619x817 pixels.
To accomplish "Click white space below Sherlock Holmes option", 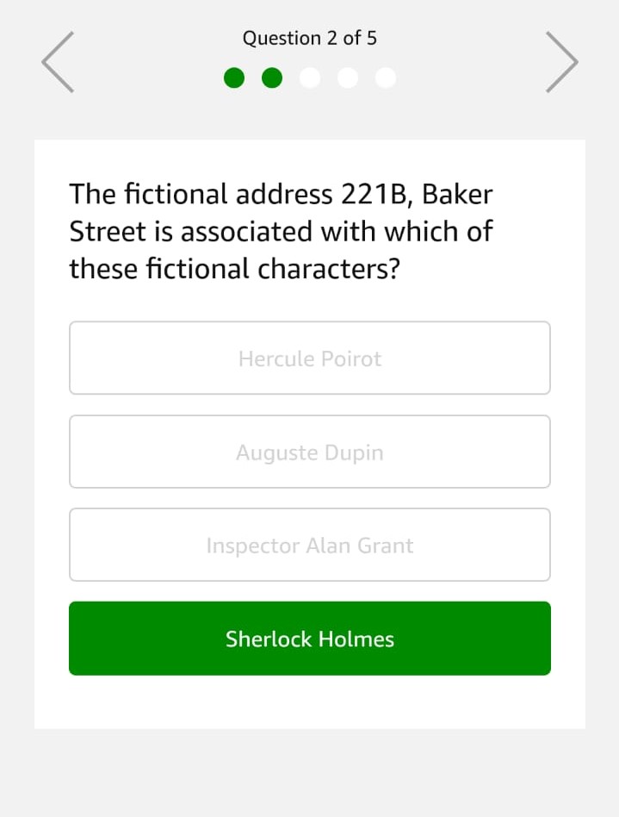I will tap(310, 702).
